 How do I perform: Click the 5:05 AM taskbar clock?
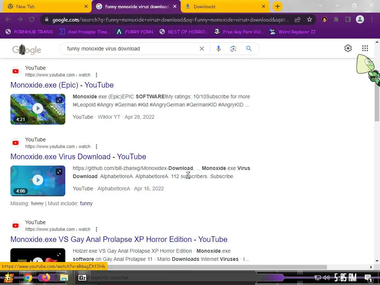(345, 278)
